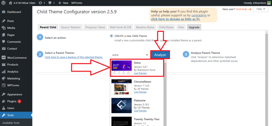The width and height of the screenshot is (272, 126).
Task: Select the Astra theme thumbnail
Action: tap(121, 68)
